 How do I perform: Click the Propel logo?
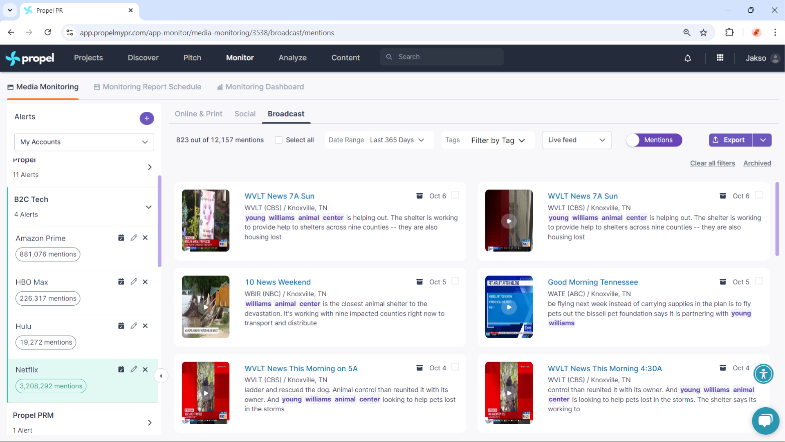click(30, 58)
